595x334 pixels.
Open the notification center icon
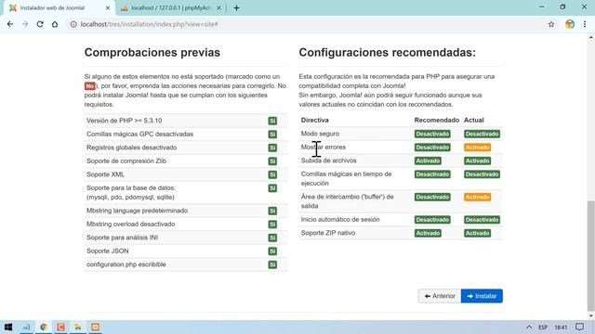(579, 328)
